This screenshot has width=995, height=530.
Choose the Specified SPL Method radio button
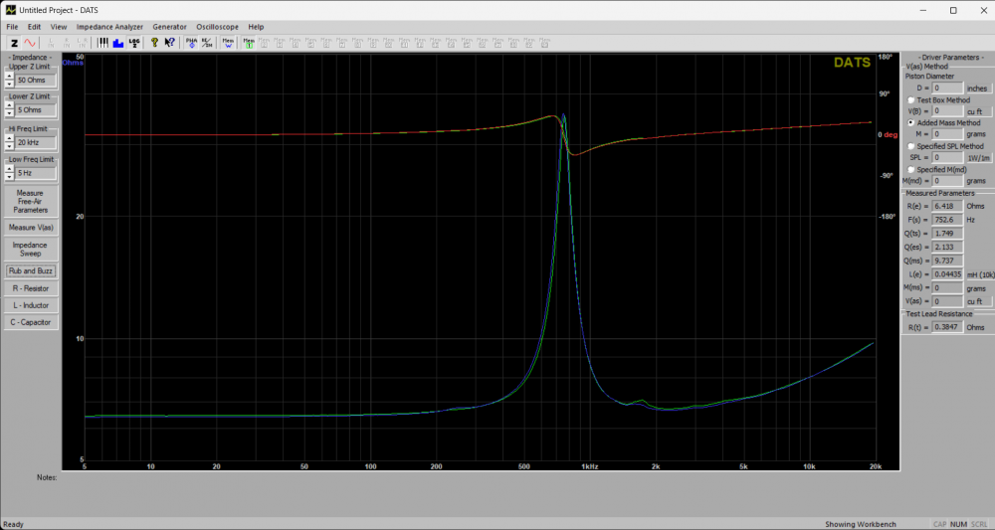click(910, 146)
